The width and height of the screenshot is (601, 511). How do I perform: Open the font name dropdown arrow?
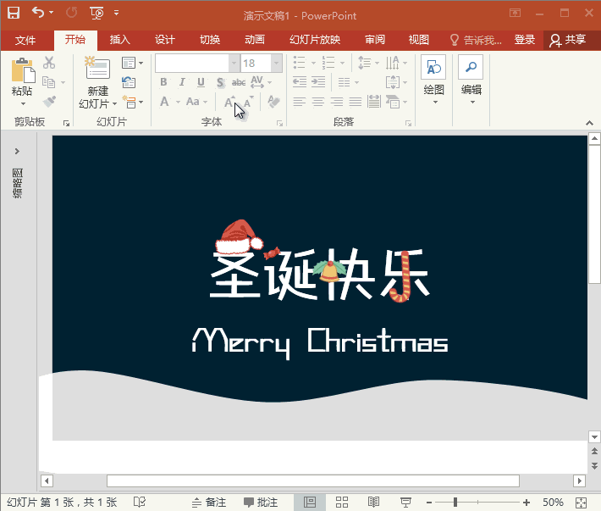(234, 64)
